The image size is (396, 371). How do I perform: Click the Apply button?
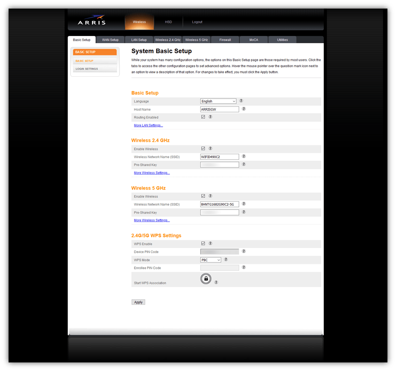pos(138,302)
